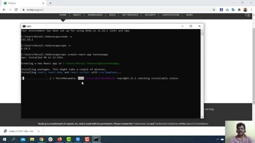Screen dimensions: 255x143
Task: Open Windows taskbar search
Action: (14, 139)
